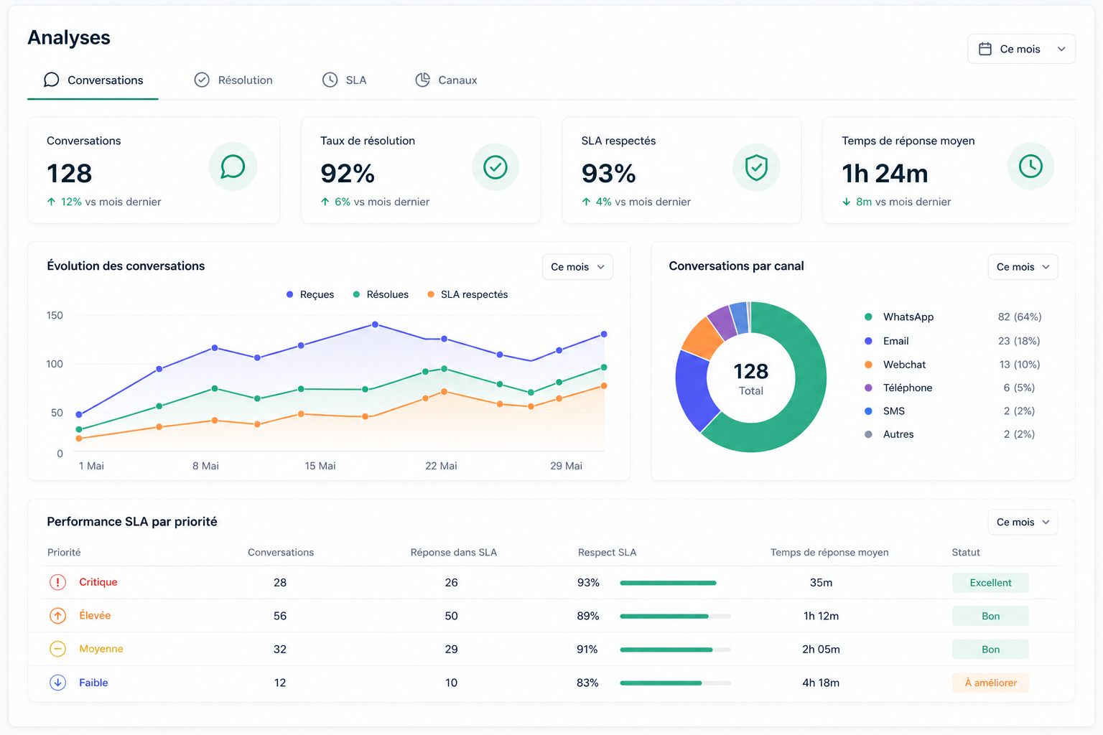This screenshot has width=1103, height=735.
Task: Click the down arrow next to 8m vs mois dernier
Action: tap(847, 202)
